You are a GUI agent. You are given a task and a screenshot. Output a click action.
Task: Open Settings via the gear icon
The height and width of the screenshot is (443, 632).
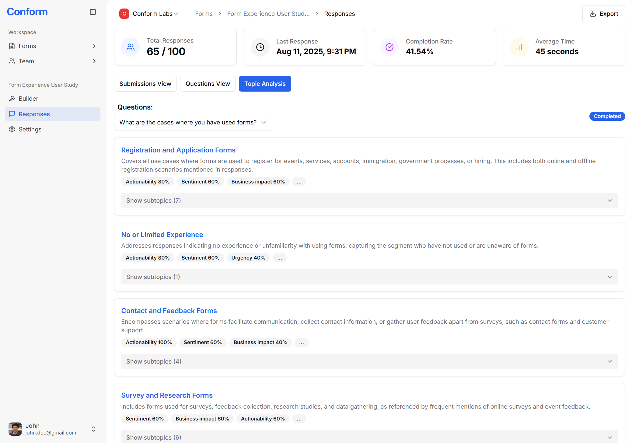(x=12, y=129)
